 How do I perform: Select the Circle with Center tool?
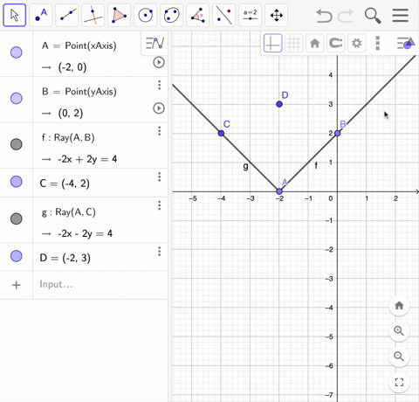[x=146, y=15]
